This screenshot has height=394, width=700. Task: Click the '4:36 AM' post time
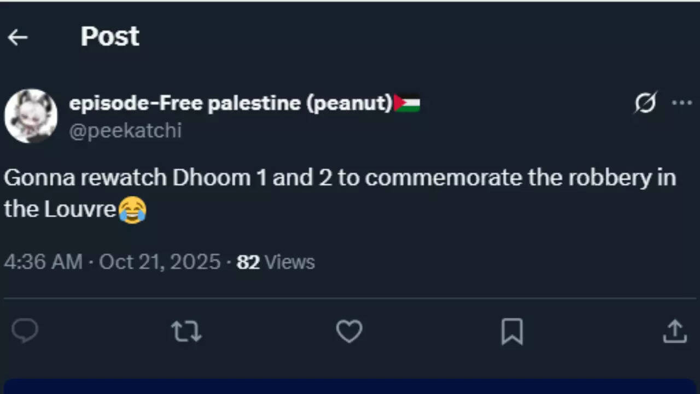click(43, 262)
